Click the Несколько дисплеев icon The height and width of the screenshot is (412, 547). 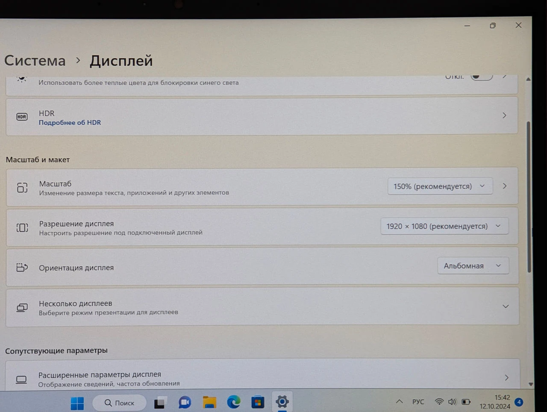[x=22, y=308]
